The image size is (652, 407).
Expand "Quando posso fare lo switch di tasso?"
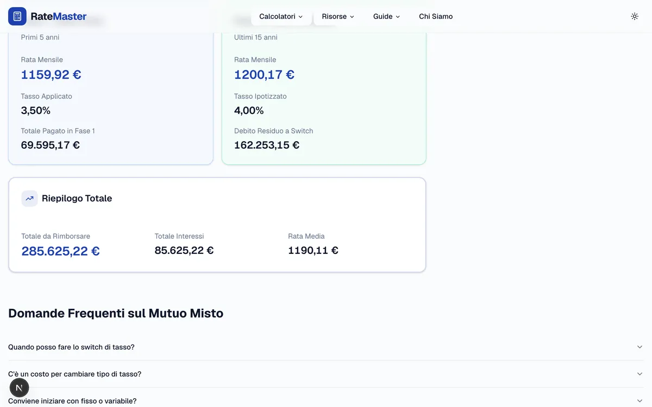325,347
